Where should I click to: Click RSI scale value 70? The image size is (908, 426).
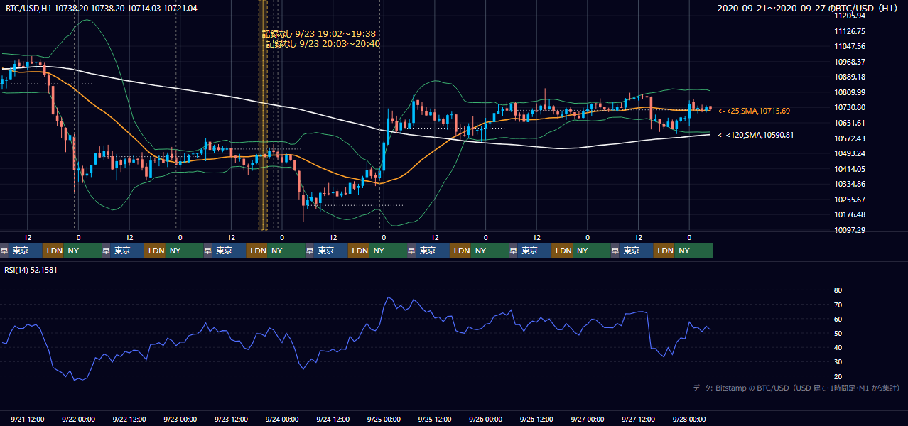(838, 305)
